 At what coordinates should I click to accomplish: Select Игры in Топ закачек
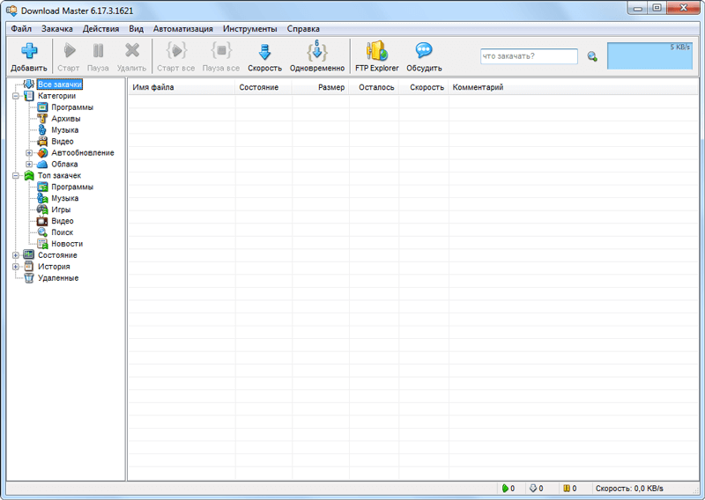click(x=61, y=210)
